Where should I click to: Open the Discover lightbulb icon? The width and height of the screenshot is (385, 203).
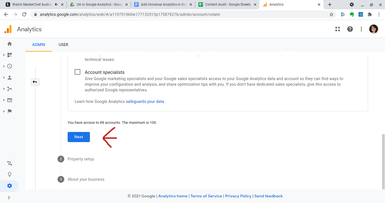click(x=10, y=175)
